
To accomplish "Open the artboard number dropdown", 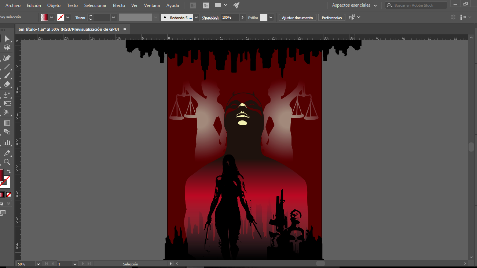I will [75, 264].
